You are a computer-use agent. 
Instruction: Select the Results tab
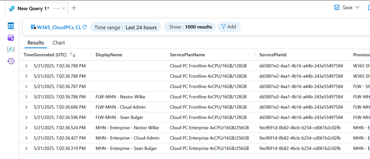pos(36,43)
